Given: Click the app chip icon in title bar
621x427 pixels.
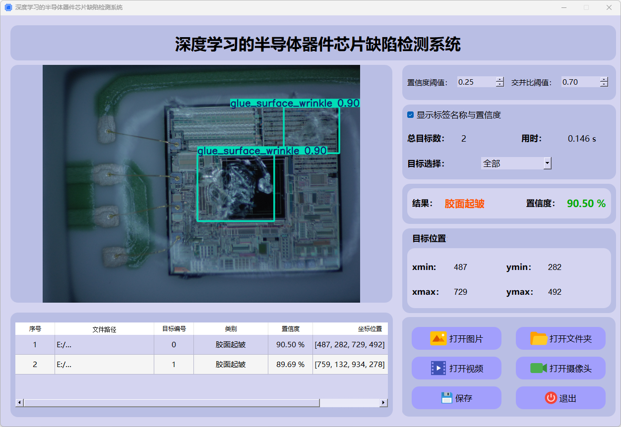Looking at the screenshot, I should (x=8, y=7).
